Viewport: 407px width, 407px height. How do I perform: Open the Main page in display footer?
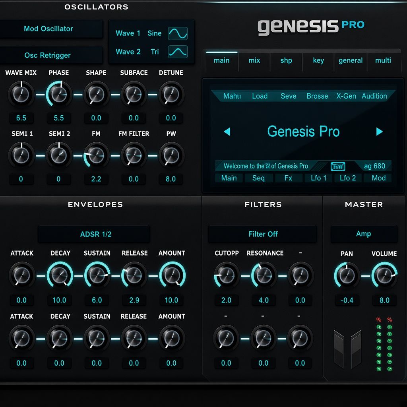click(229, 178)
